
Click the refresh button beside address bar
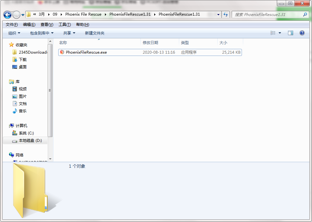click(226, 14)
